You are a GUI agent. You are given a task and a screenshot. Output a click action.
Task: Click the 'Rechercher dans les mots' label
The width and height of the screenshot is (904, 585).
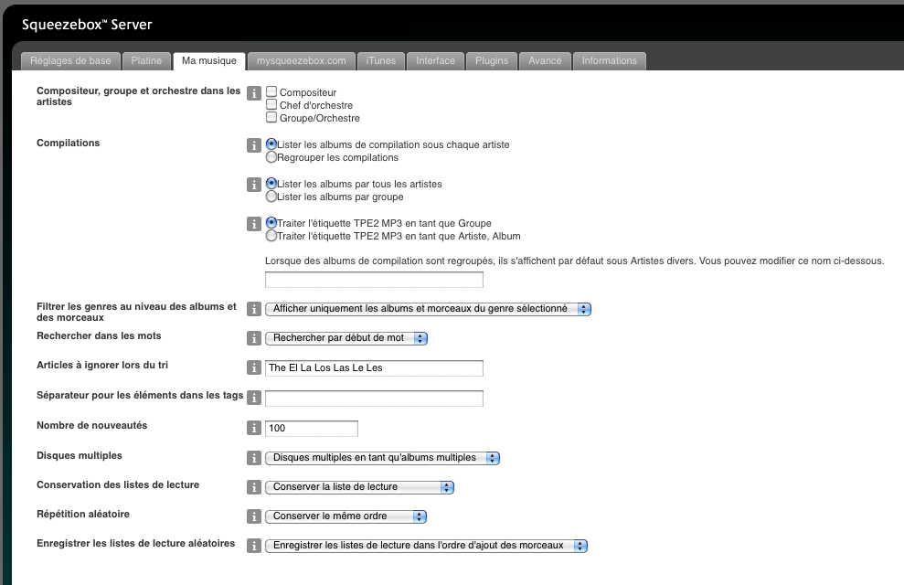99,336
